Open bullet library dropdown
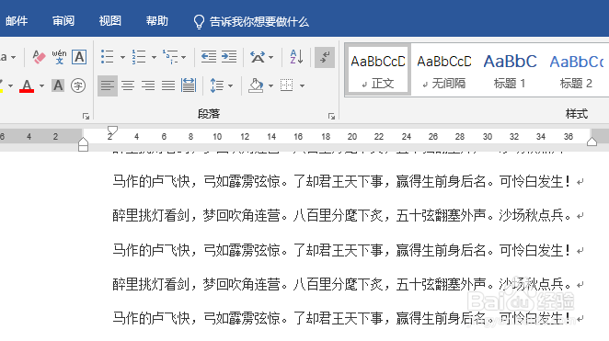 [122, 57]
